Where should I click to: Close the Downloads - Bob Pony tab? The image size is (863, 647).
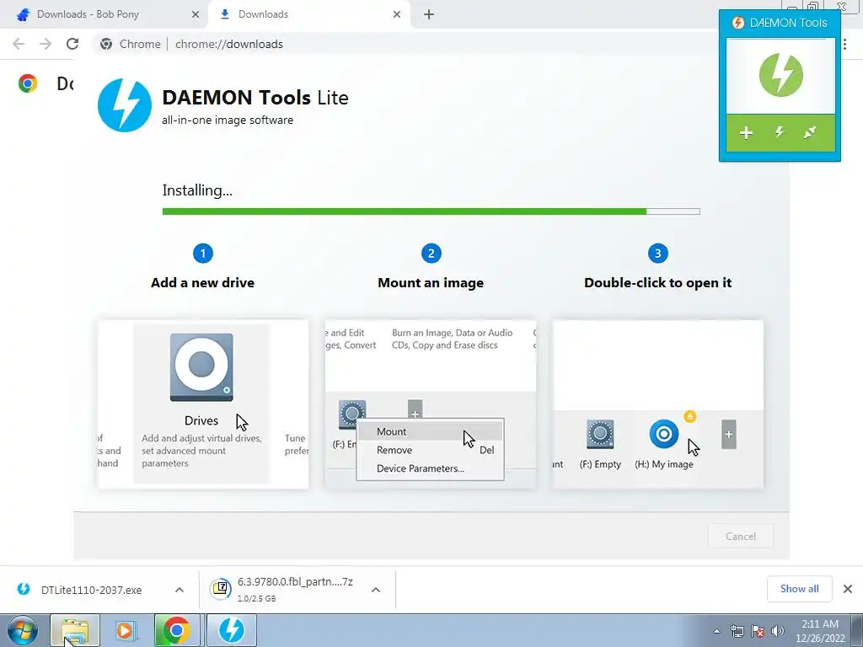[196, 14]
